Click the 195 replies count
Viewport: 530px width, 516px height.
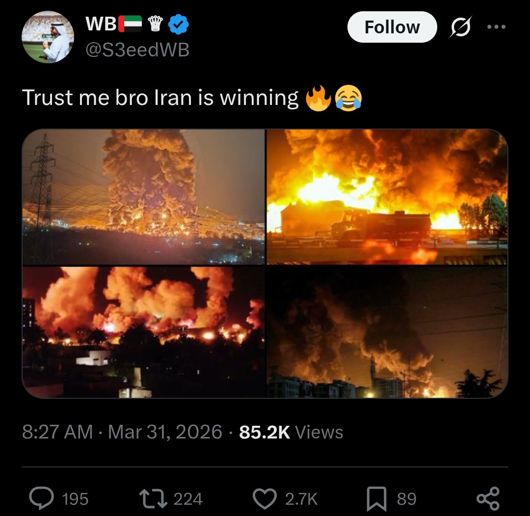point(75,499)
